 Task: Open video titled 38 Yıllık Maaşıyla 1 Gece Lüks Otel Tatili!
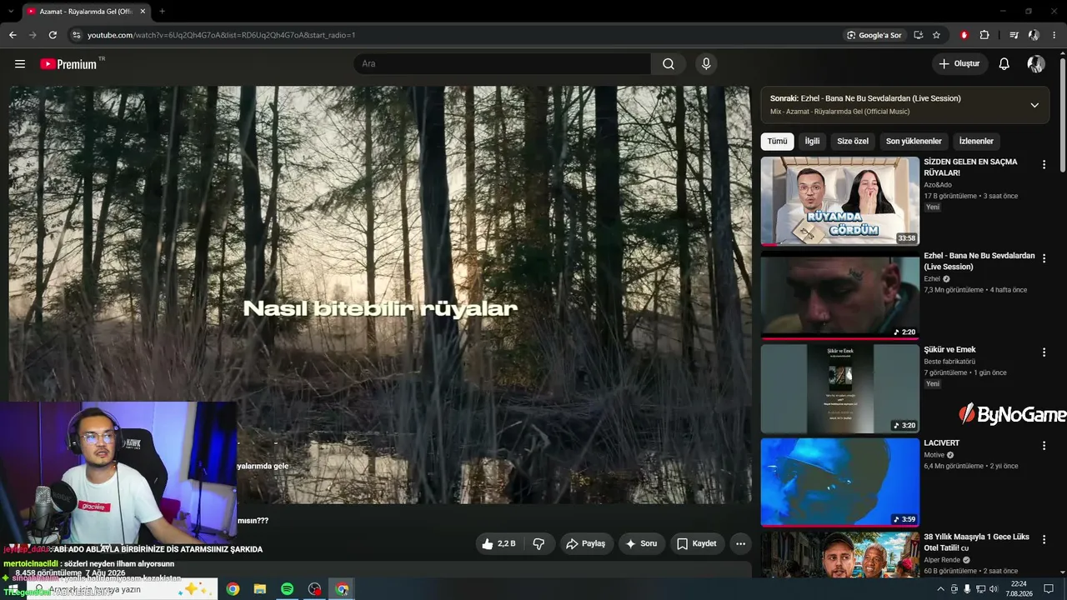coord(976,542)
